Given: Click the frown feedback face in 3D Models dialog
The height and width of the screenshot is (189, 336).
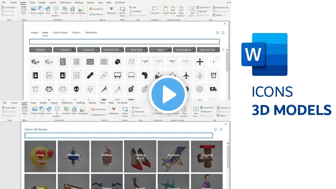Looking at the screenshot, I should point(221,129).
